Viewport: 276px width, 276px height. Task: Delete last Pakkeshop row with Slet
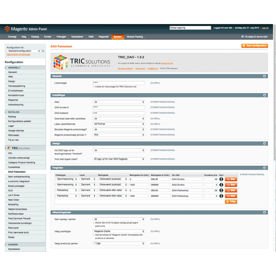click(231, 196)
